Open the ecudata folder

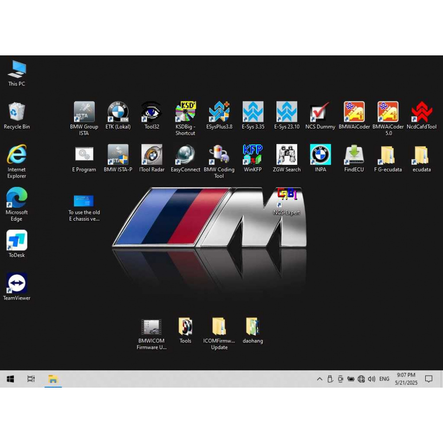[422, 159]
